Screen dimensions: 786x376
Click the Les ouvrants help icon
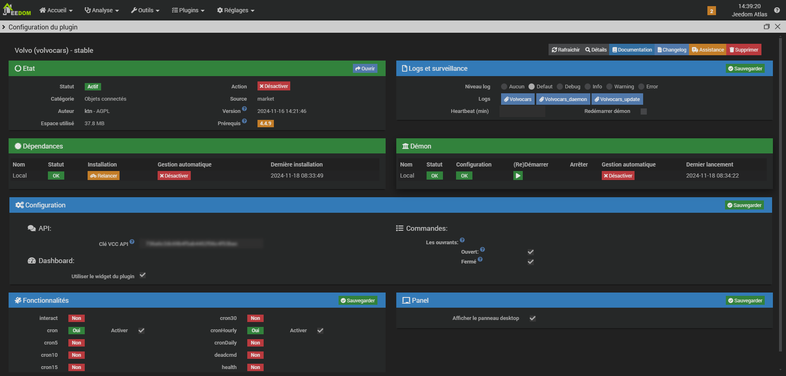[x=462, y=240]
